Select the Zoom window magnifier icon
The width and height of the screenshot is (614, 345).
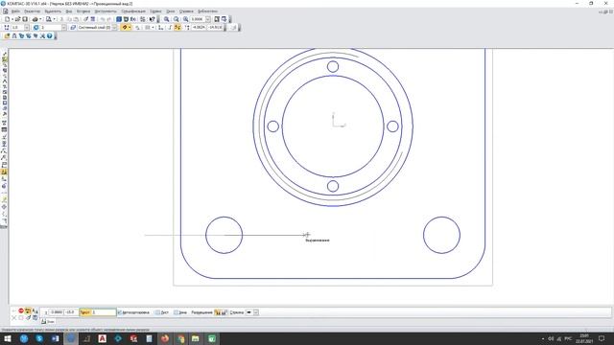(166, 19)
